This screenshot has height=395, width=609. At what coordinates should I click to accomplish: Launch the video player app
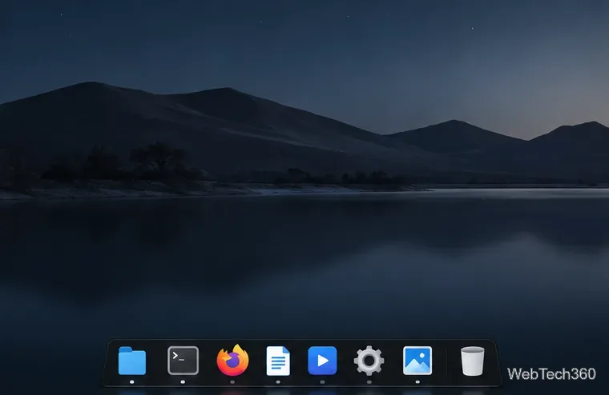(322, 361)
